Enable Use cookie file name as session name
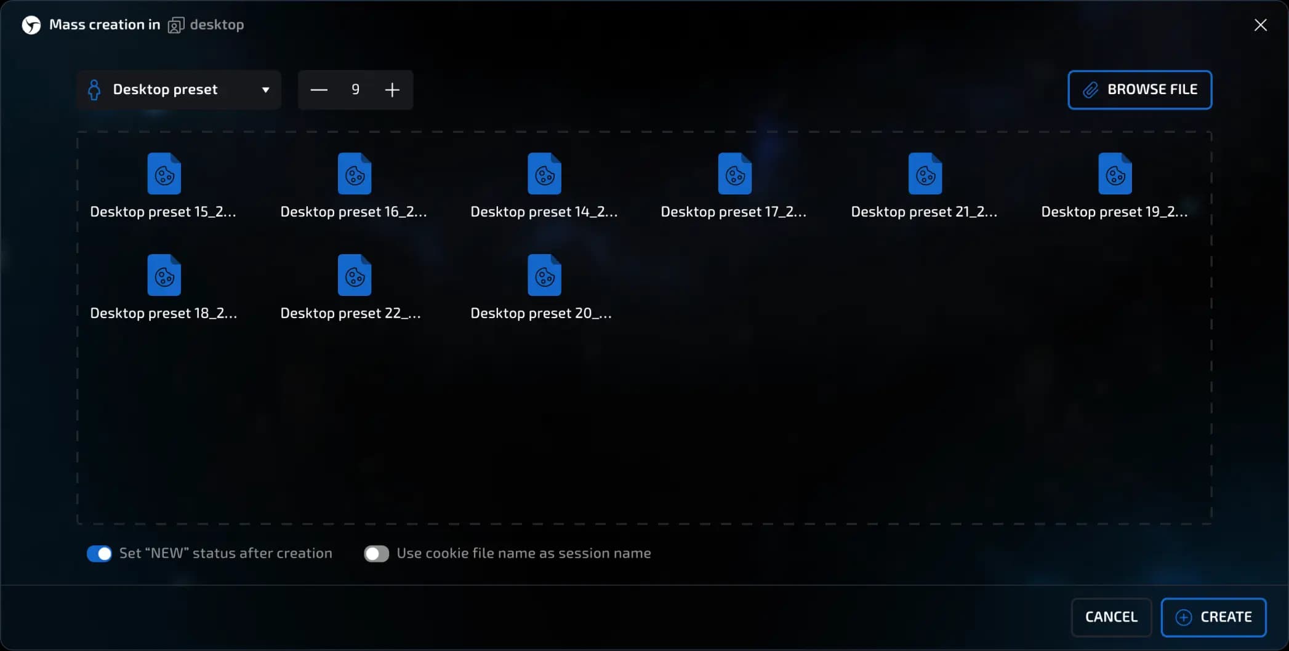The width and height of the screenshot is (1289, 651). tap(376, 554)
